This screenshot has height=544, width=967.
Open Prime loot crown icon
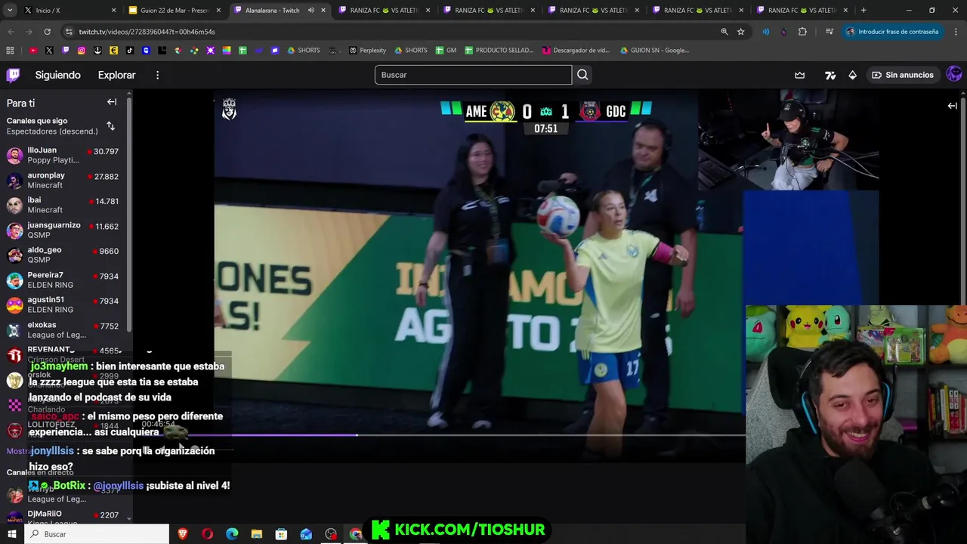click(x=800, y=75)
